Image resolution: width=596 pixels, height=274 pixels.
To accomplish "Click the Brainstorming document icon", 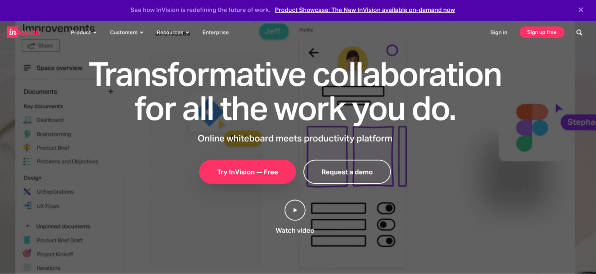I will pyautogui.click(x=27, y=134).
